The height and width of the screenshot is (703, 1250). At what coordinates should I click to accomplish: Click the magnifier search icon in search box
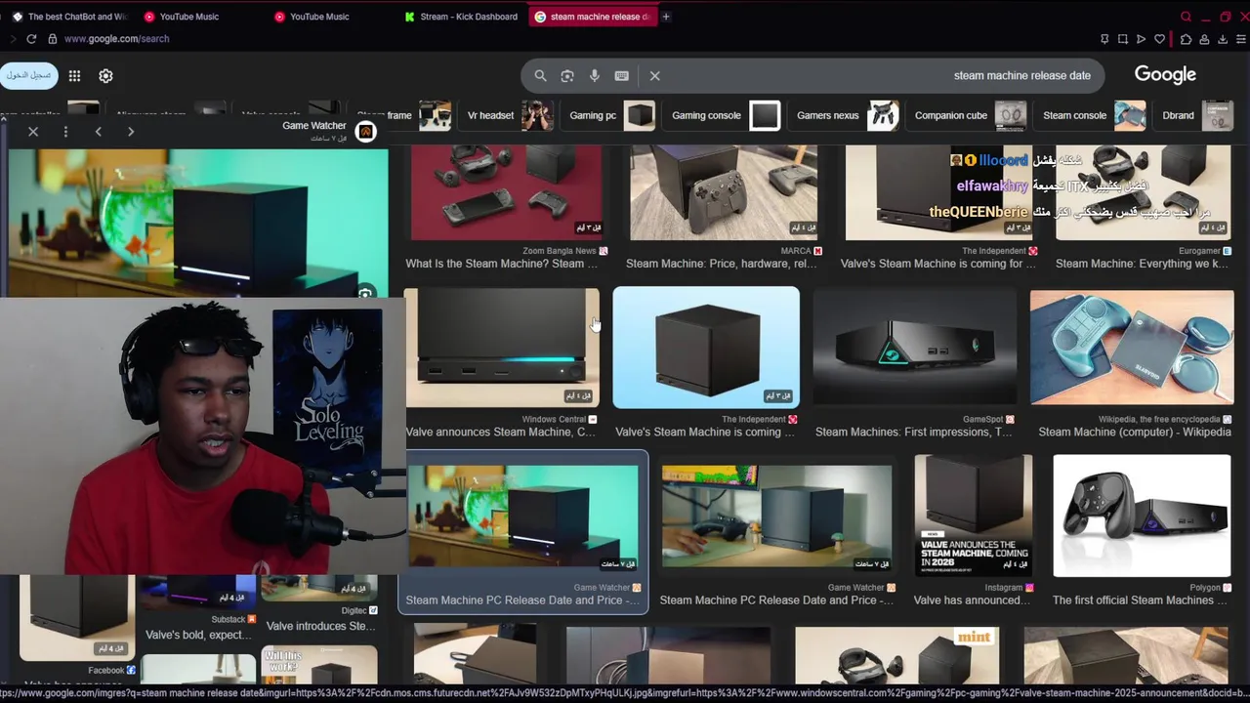tap(540, 76)
